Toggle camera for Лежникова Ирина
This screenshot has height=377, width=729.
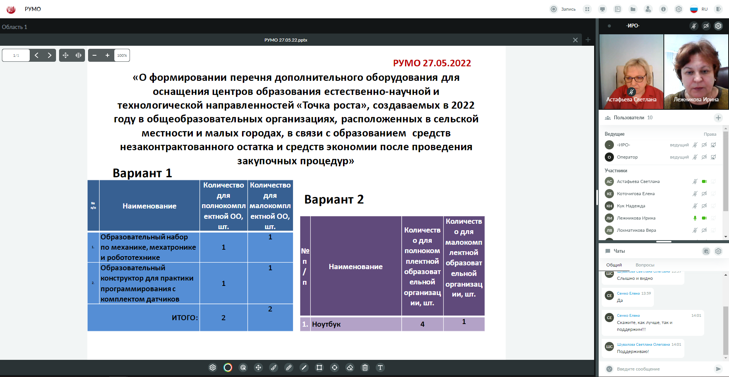[704, 218]
